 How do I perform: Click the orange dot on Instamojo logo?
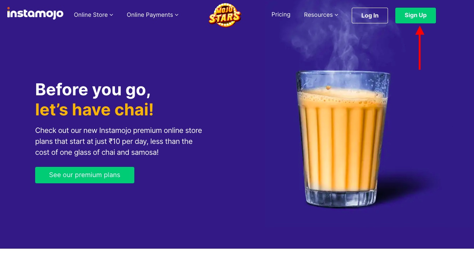pyautogui.click(x=8, y=8)
